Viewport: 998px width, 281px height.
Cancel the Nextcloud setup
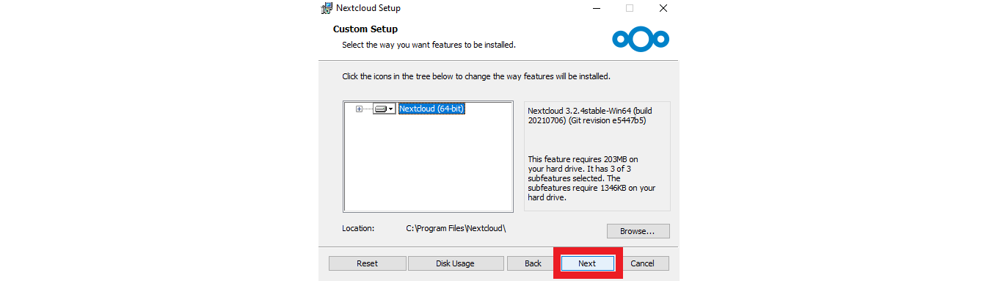(x=642, y=263)
